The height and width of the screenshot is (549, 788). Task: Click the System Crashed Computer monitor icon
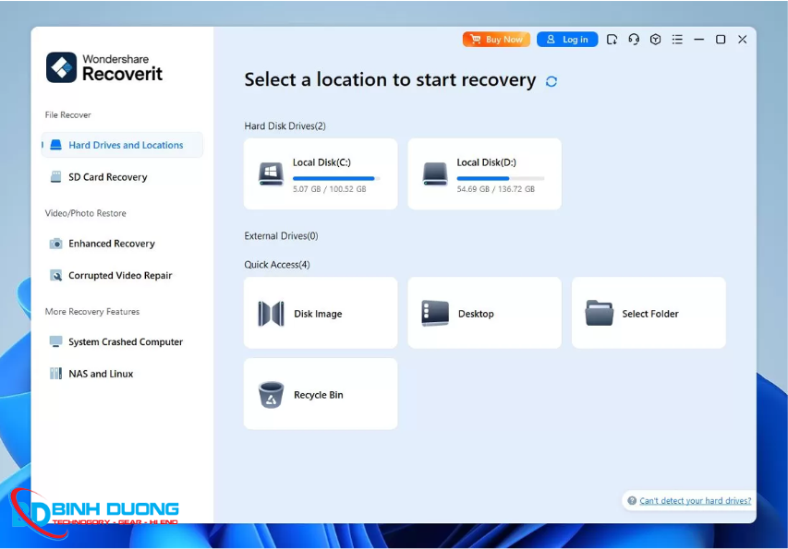coord(55,341)
